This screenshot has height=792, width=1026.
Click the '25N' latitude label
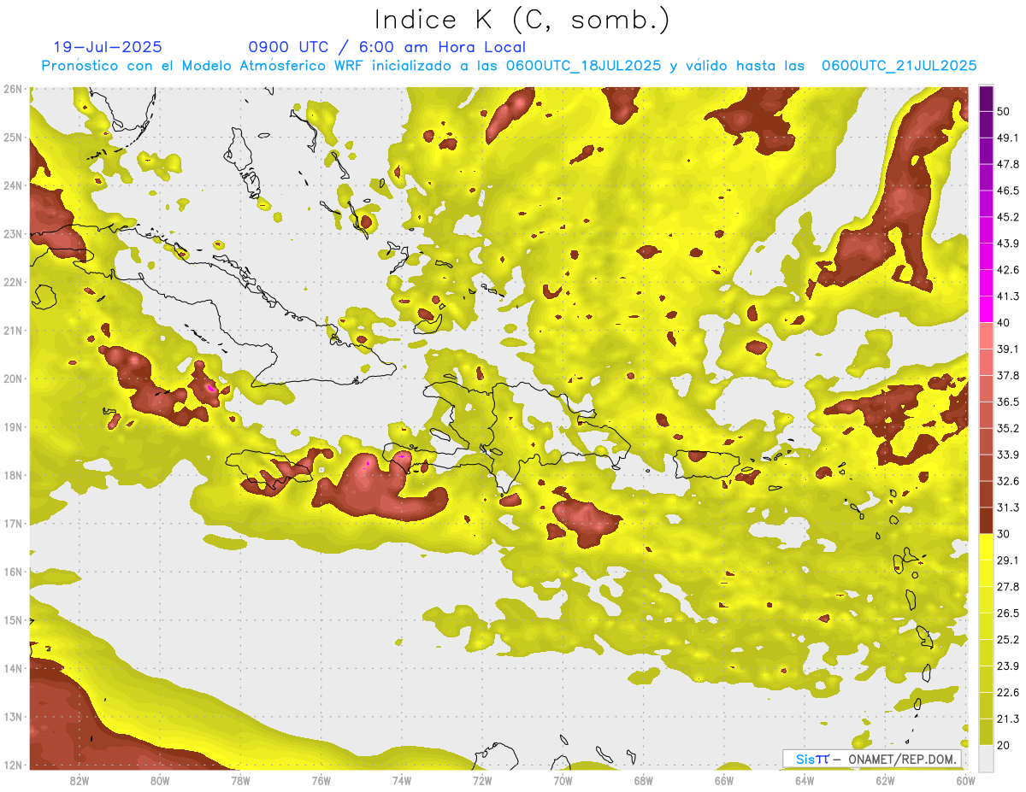(x=13, y=137)
